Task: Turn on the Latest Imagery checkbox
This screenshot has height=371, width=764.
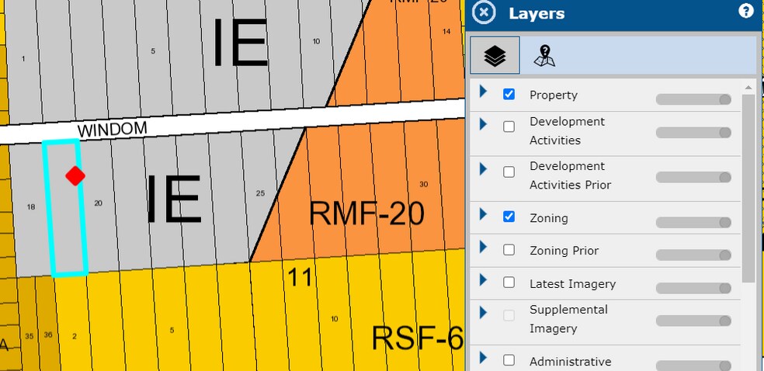Action: click(x=509, y=283)
